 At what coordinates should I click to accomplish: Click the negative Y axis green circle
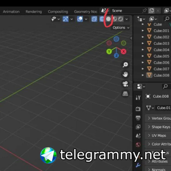(124, 43)
